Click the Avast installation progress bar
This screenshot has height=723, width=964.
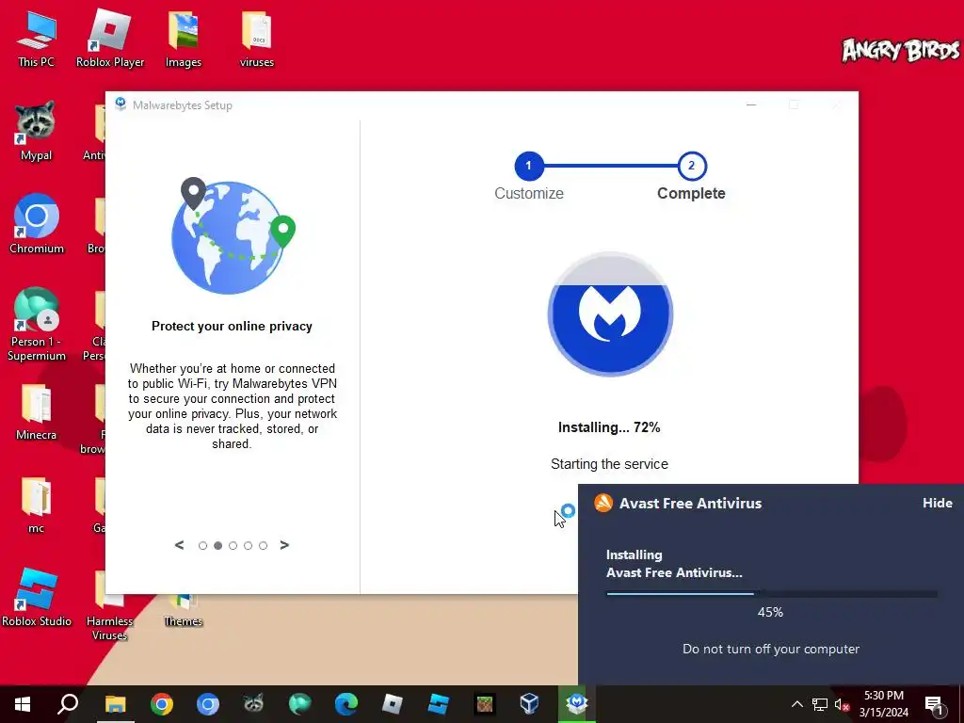(x=772, y=594)
